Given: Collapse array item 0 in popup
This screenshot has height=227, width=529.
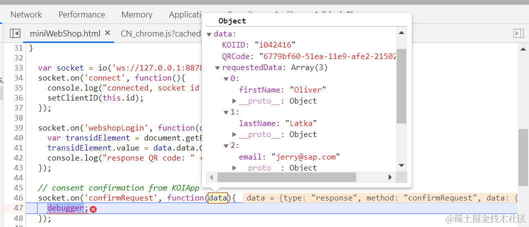Looking at the screenshot, I should (226, 79).
